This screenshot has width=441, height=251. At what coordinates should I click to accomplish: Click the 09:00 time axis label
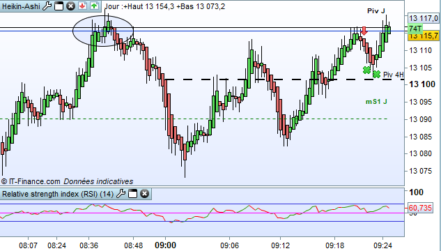[x=165, y=245]
